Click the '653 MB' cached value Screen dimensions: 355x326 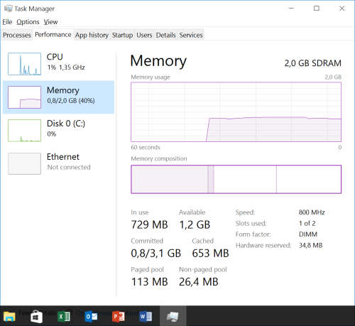[x=210, y=253]
